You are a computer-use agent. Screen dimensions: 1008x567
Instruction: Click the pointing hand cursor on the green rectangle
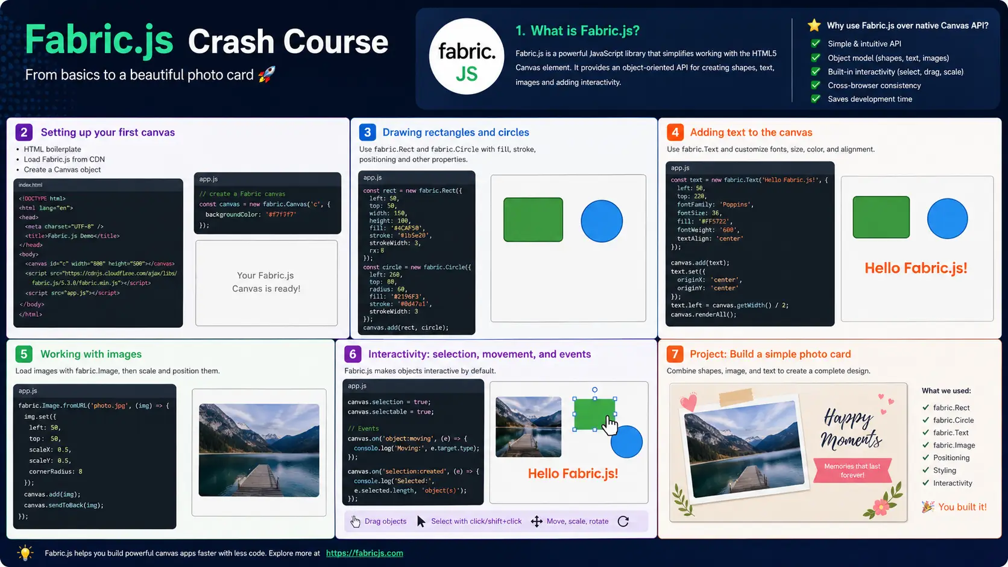pyautogui.click(x=610, y=425)
